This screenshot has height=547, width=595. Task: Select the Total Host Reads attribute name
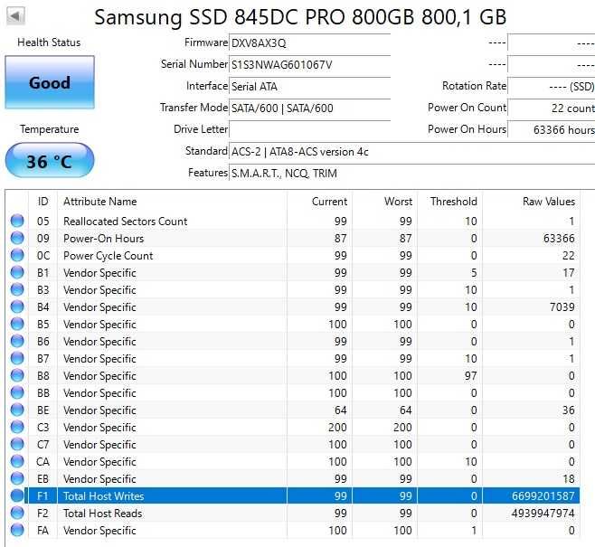click(x=102, y=514)
